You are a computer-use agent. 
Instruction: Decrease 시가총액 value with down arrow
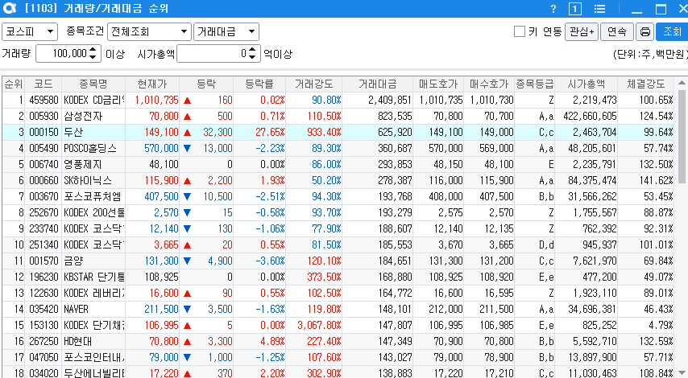click(x=252, y=57)
